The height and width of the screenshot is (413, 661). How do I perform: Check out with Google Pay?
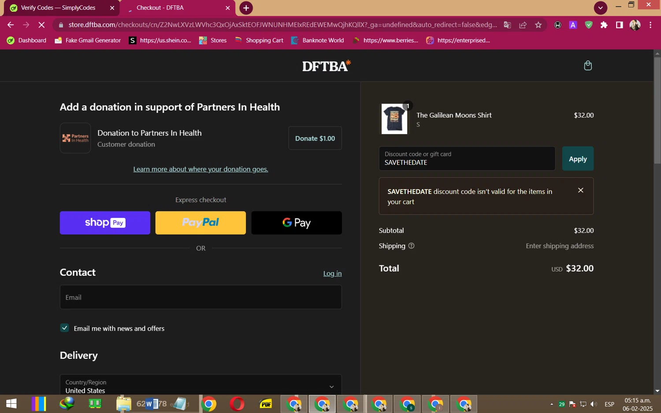click(297, 223)
